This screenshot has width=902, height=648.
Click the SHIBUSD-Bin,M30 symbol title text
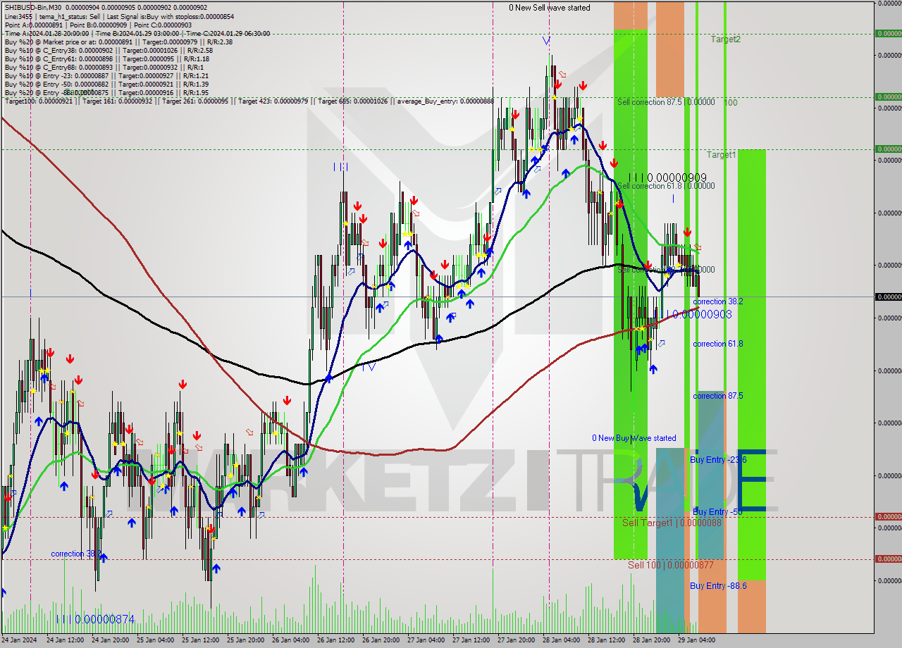[35, 8]
